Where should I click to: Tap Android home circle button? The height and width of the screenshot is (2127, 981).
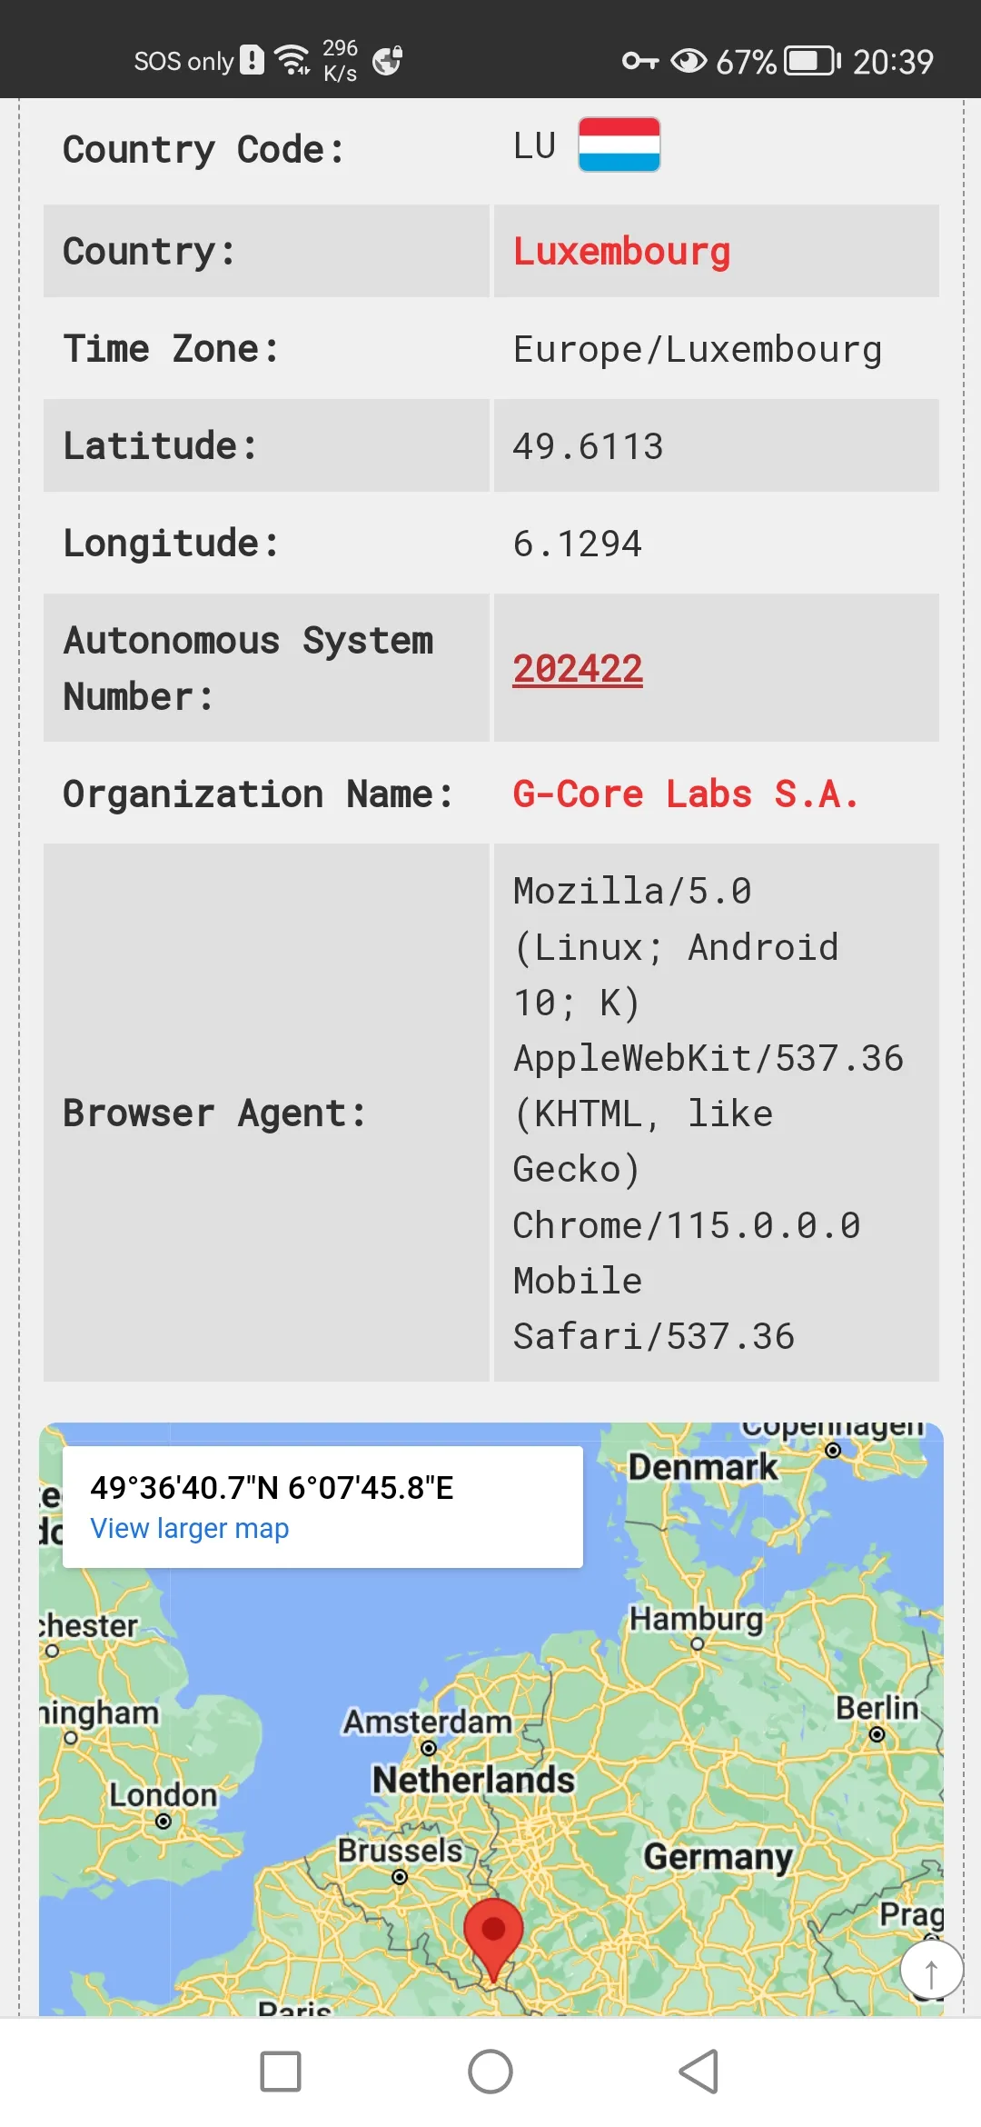490,2072
